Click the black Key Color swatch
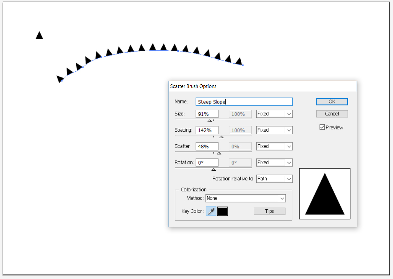393x279 pixels. pos(222,211)
